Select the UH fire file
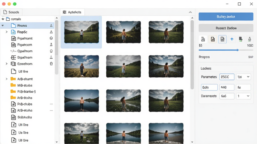The height and width of the screenshot is (144, 257). 23,125
